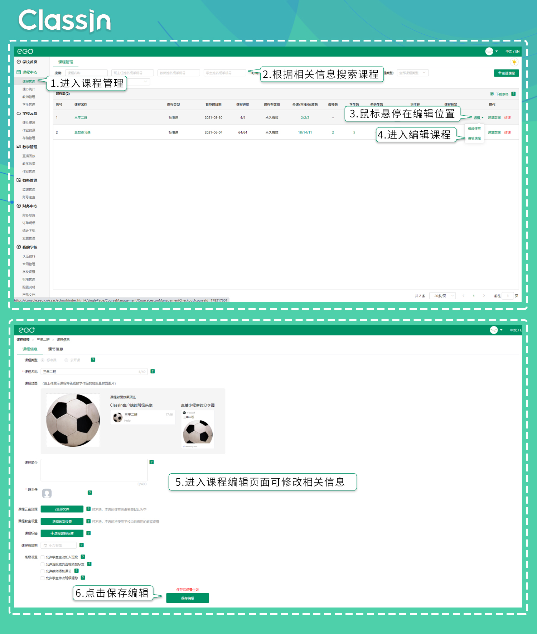Screen dimensions: 537x634
Task: Open the 20条/页 page size dropdown
Action: (x=442, y=296)
